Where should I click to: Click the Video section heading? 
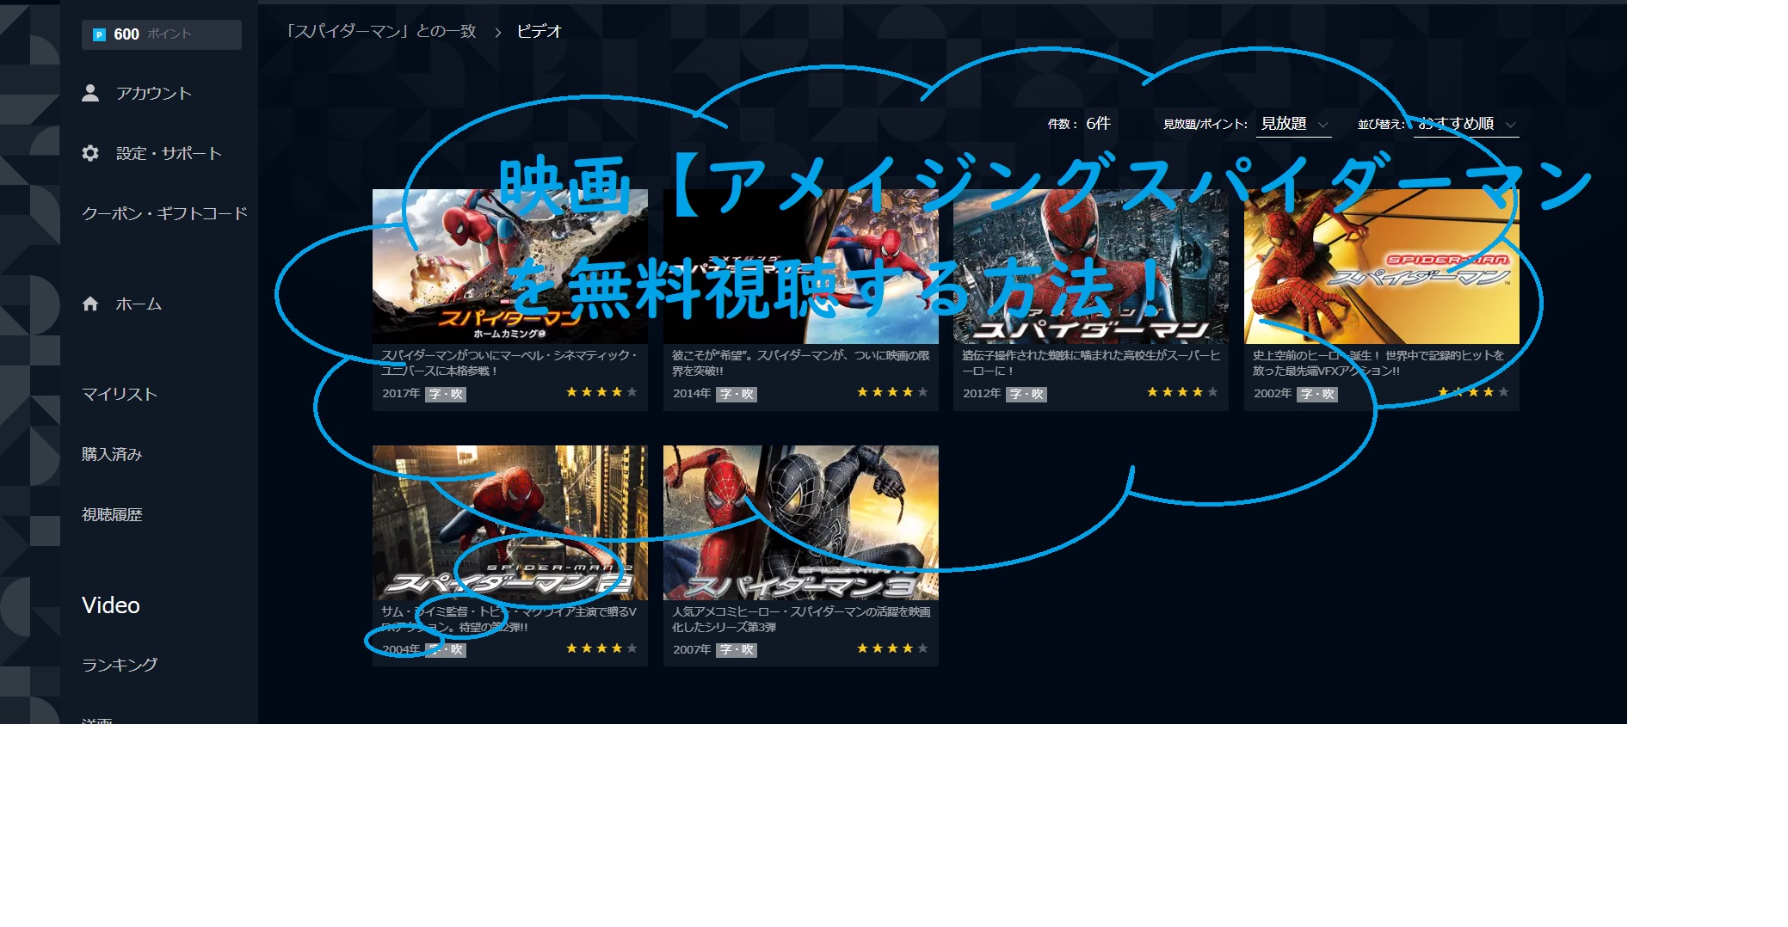(x=111, y=605)
